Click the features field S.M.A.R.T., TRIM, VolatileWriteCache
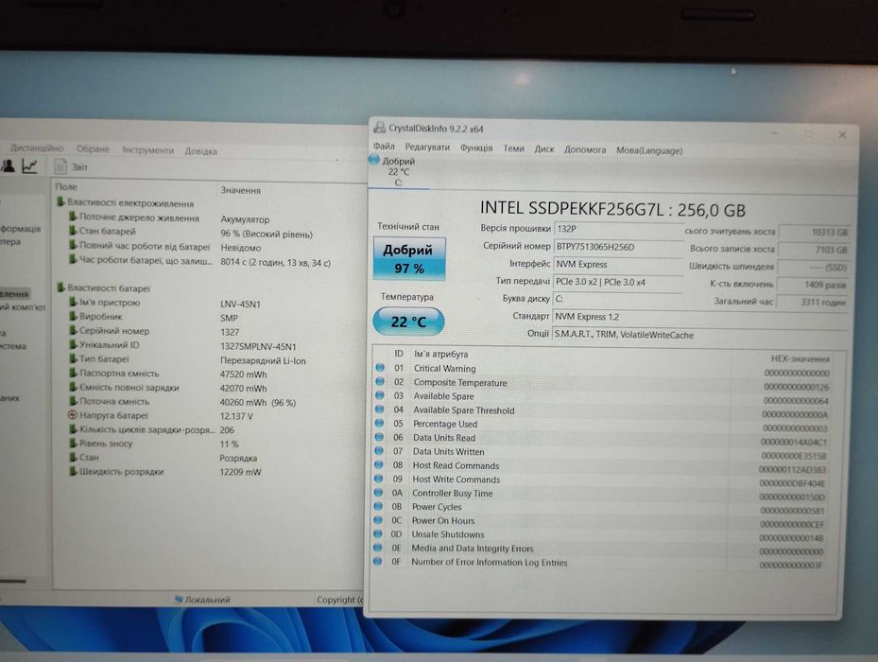Image resolution: width=878 pixels, height=662 pixels. pyautogui.click(x=698, y=335)
